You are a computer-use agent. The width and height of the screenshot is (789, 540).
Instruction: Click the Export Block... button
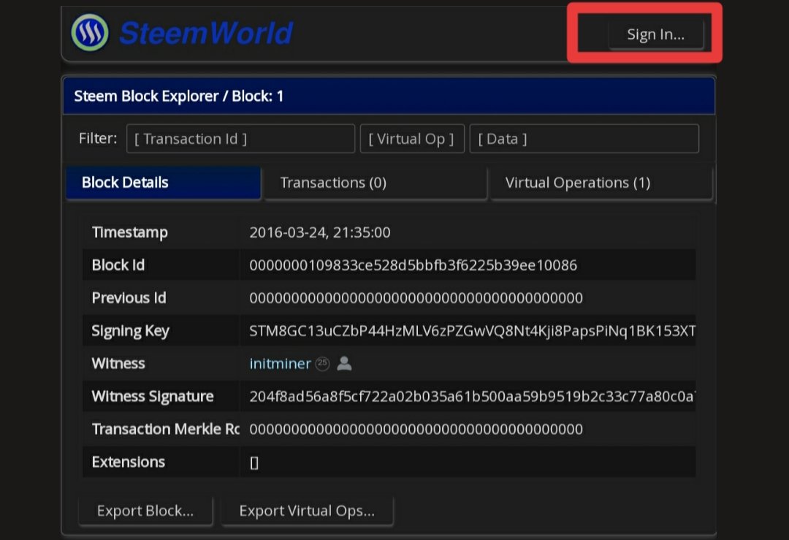pos(145,511)
